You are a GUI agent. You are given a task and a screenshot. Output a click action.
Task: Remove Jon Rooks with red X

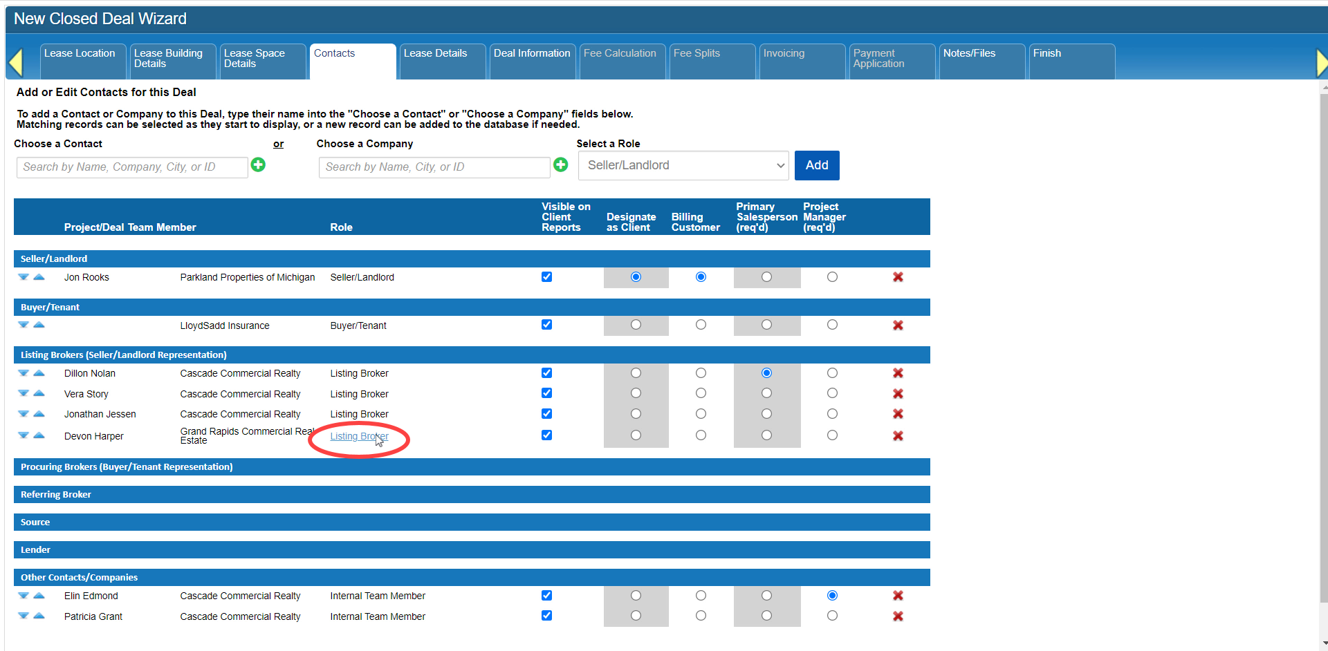point(898,277)
